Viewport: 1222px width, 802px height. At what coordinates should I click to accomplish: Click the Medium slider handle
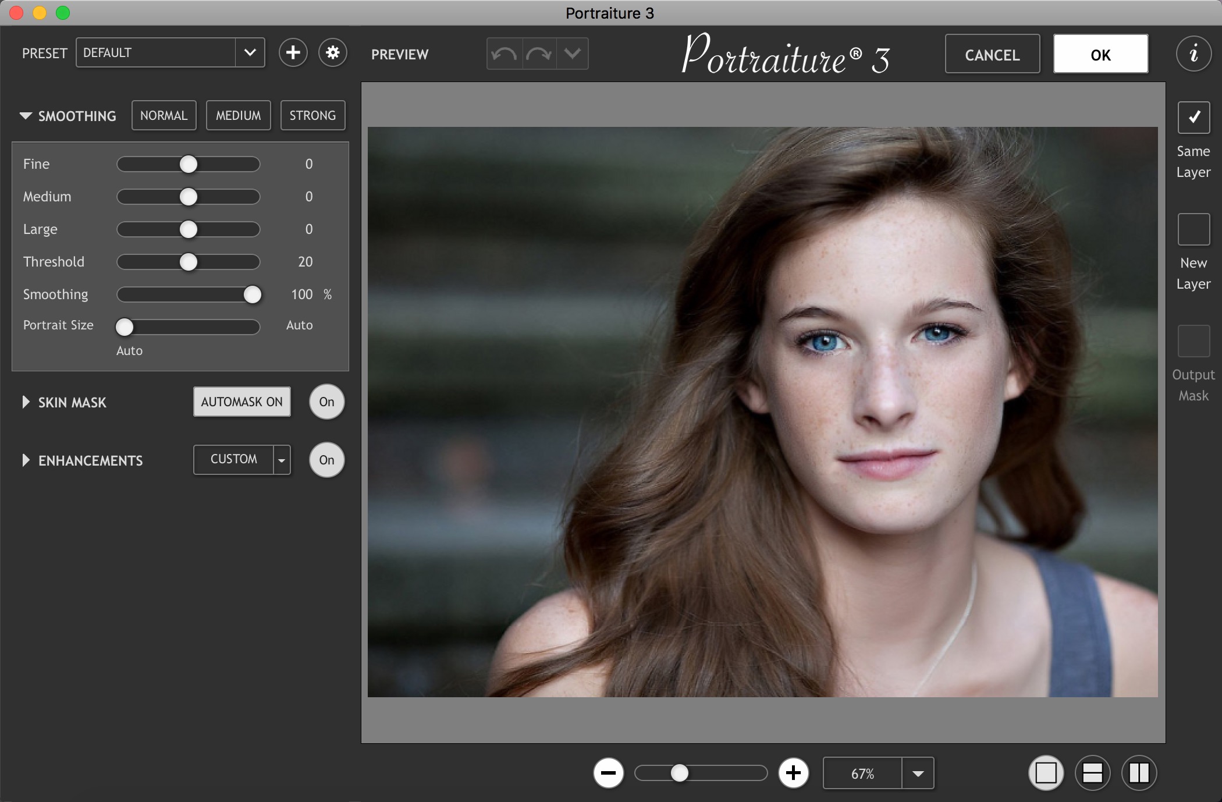(x=189, y=197)
